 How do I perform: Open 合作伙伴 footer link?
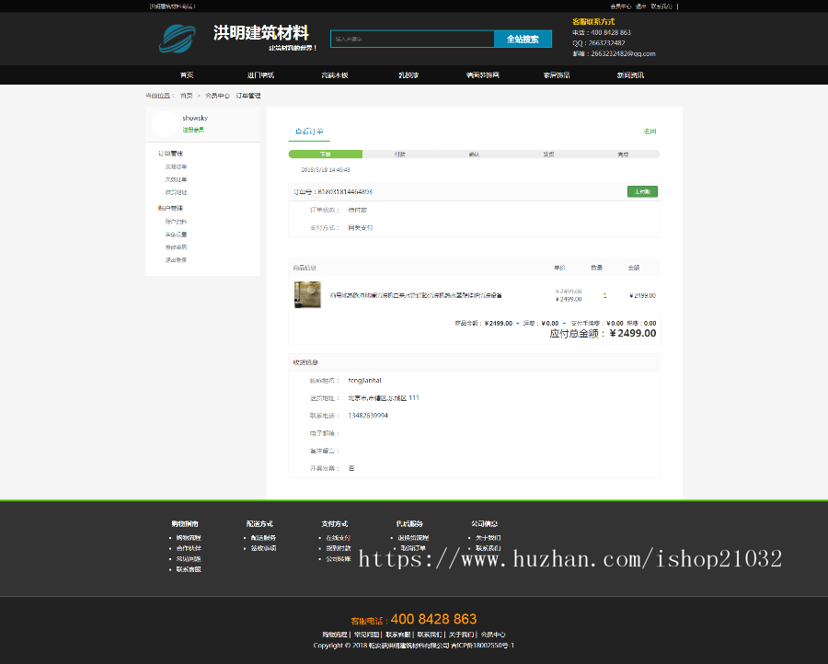[x=189, y=548]
